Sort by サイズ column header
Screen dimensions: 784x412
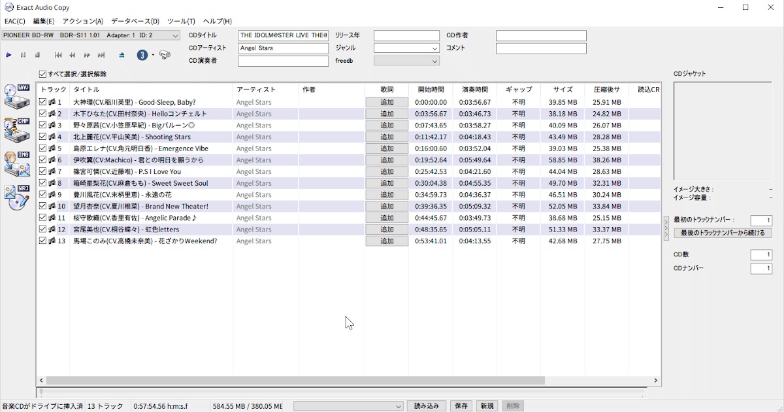pos(563,90)
